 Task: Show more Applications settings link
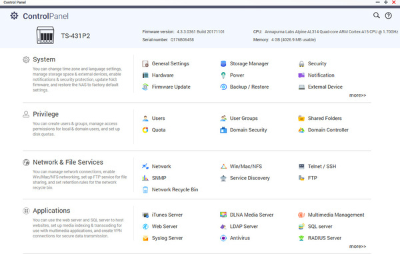click(x=357, y=247)
